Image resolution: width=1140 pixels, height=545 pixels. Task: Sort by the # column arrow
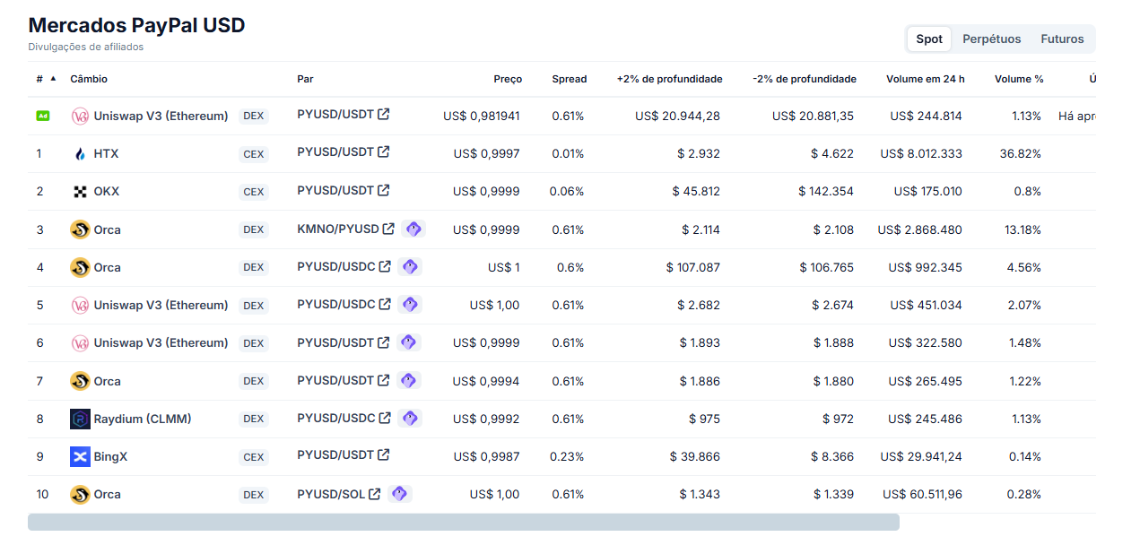tap(53, 78)
